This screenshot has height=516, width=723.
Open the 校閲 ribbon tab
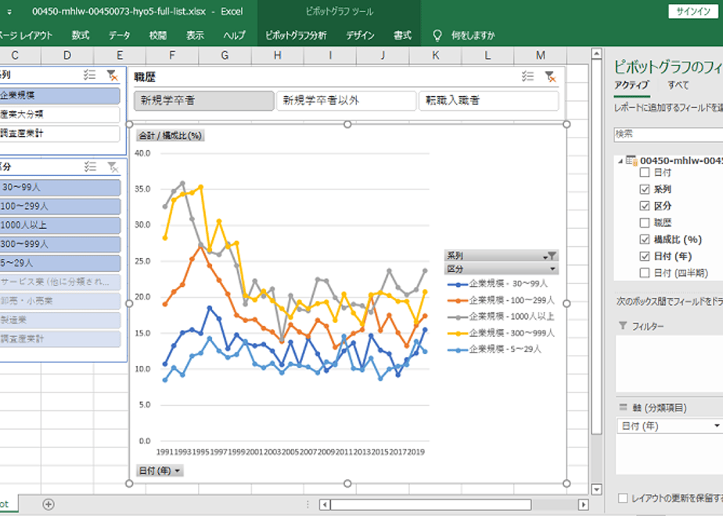(x=158, y=35)
